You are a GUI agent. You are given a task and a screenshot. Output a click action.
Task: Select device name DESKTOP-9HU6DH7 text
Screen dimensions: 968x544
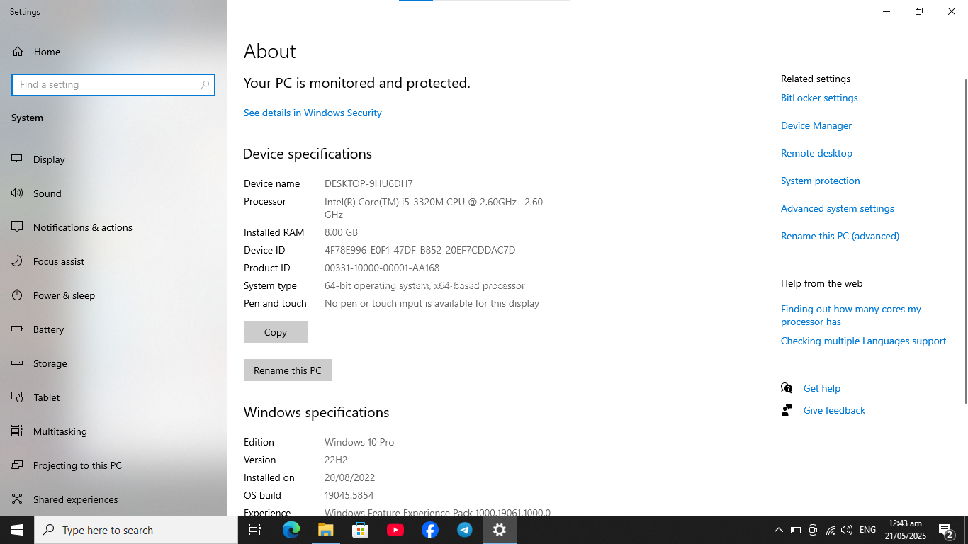[368, 183]
